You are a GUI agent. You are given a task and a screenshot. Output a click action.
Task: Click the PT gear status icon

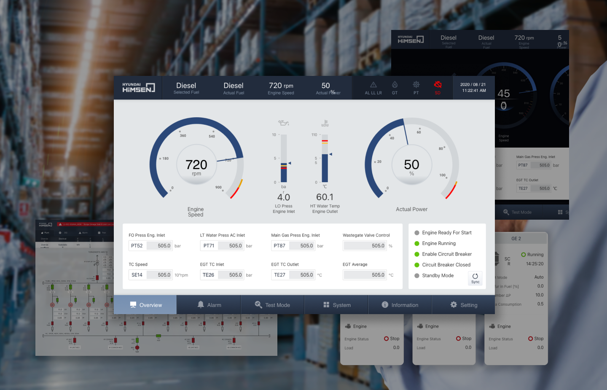click(x=416, y=85)
